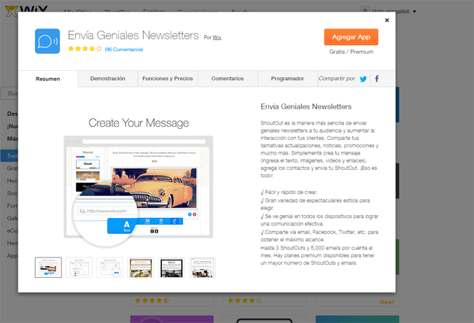Share the app via Twitter icon
This screenshot has height=323, width=474.
pyautogui.click(x=363, y=79)
